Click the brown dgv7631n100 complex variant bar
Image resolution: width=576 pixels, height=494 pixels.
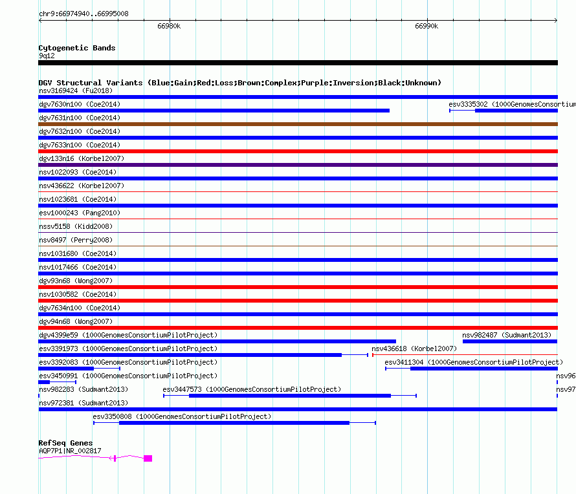pos(298,124)
